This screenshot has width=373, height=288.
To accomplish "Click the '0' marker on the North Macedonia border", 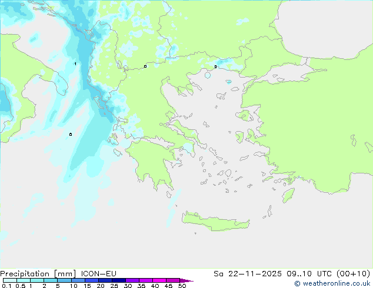I will [x=145, y=66].
